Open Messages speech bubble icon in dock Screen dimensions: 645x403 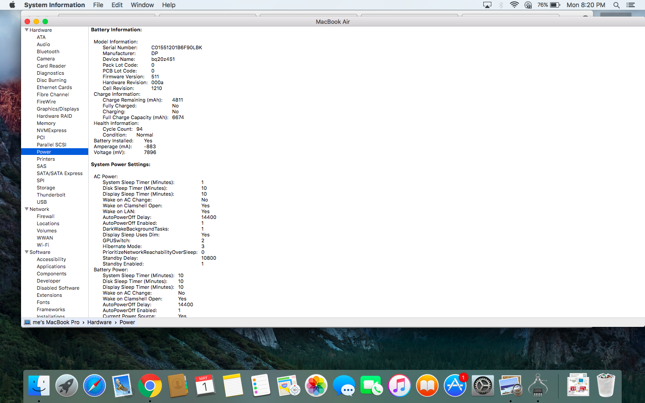tap(344, 385)
